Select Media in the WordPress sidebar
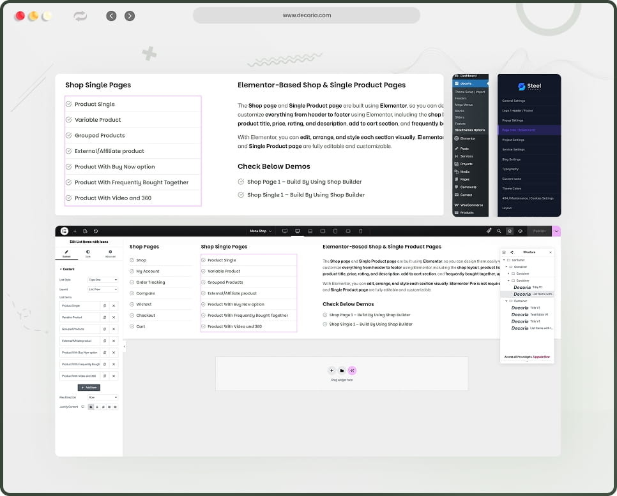This screenshot has width=617, height=496. point(464,171)
